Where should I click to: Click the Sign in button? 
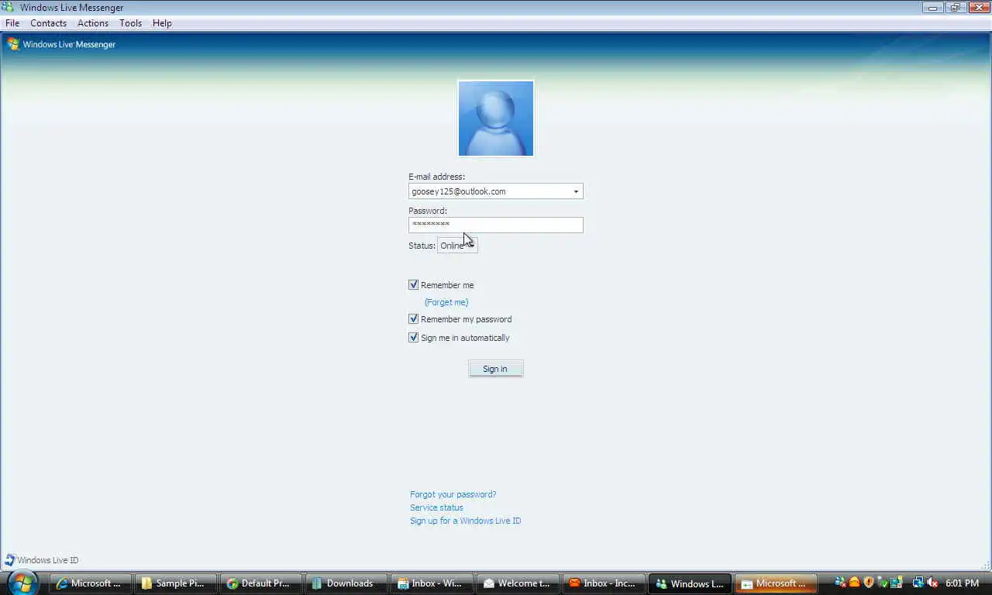pyautogui.click(x=496, y=369)
